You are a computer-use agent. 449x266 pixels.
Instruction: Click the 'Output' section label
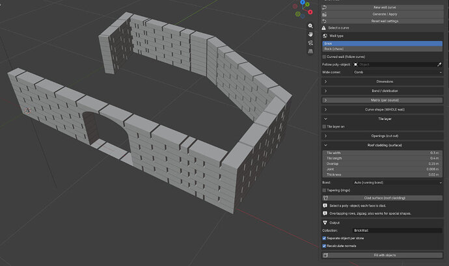pos(334,223)
